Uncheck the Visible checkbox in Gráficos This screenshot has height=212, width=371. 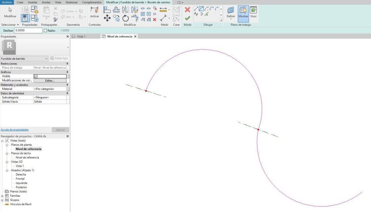pos(36,76)
